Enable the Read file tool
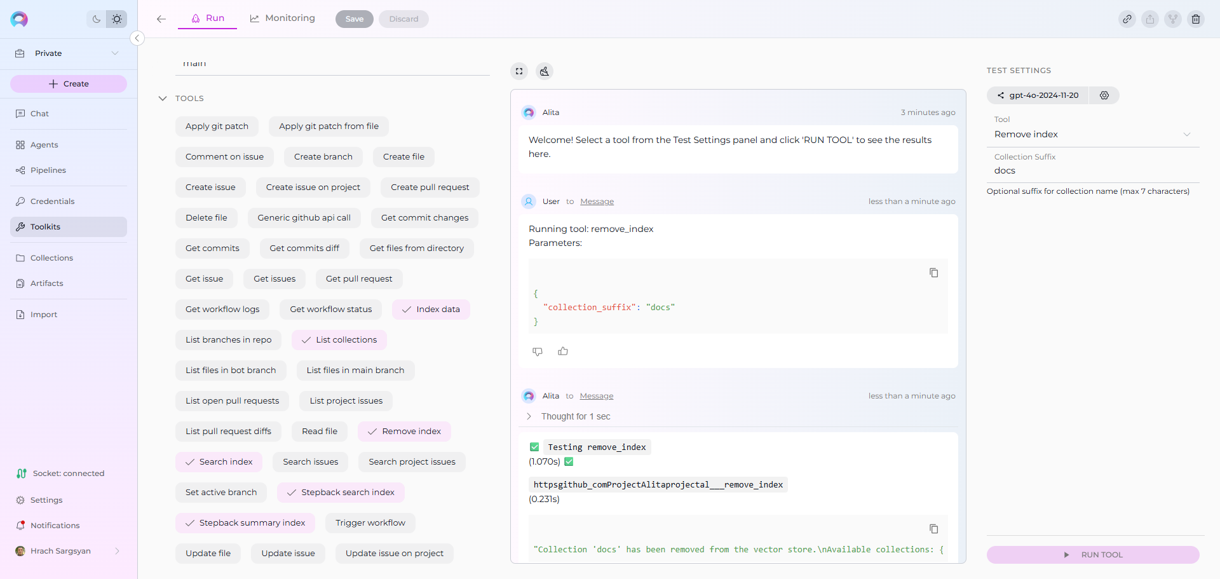The width and height of the screenshot is (1220, 579). pyautogui.click(x=320, y=432)
